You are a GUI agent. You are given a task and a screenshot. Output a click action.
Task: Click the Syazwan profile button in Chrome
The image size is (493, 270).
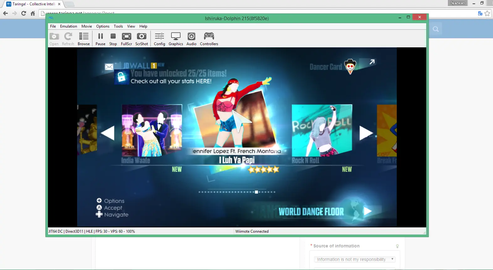458,3
